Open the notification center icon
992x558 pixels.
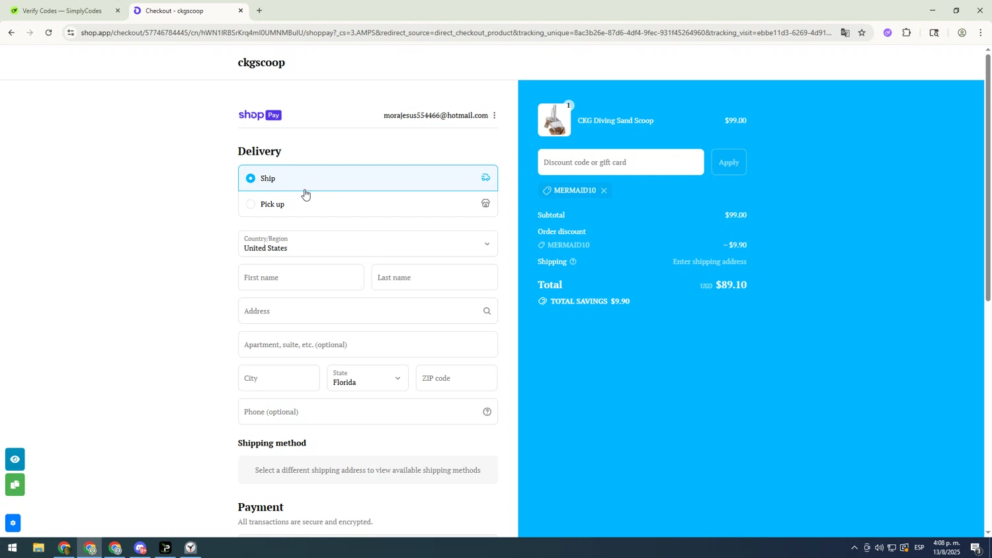(976, 548)
